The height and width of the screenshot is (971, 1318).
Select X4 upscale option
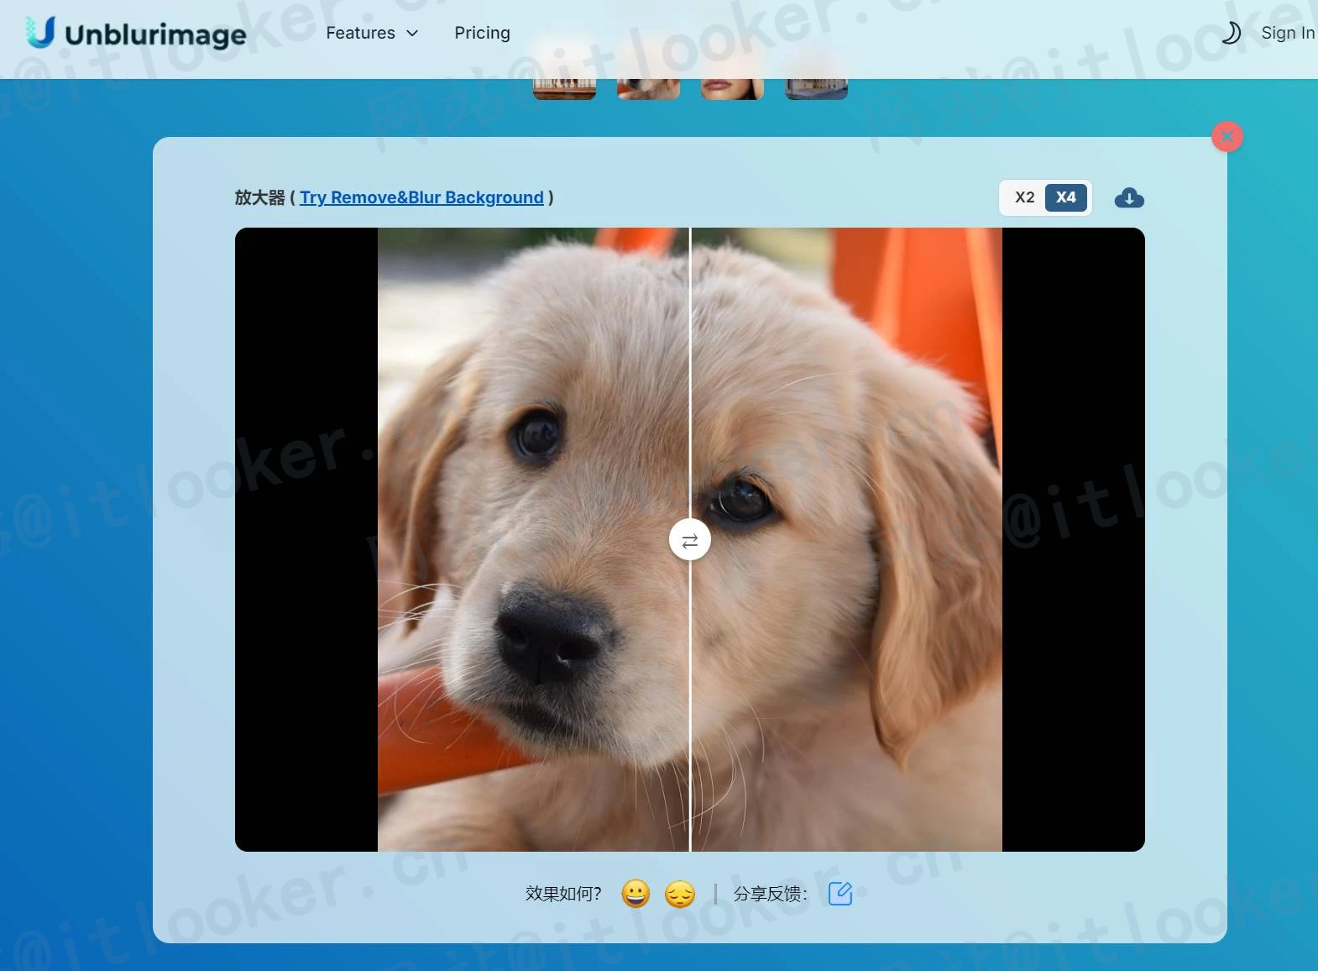(x=1066, y=197)
